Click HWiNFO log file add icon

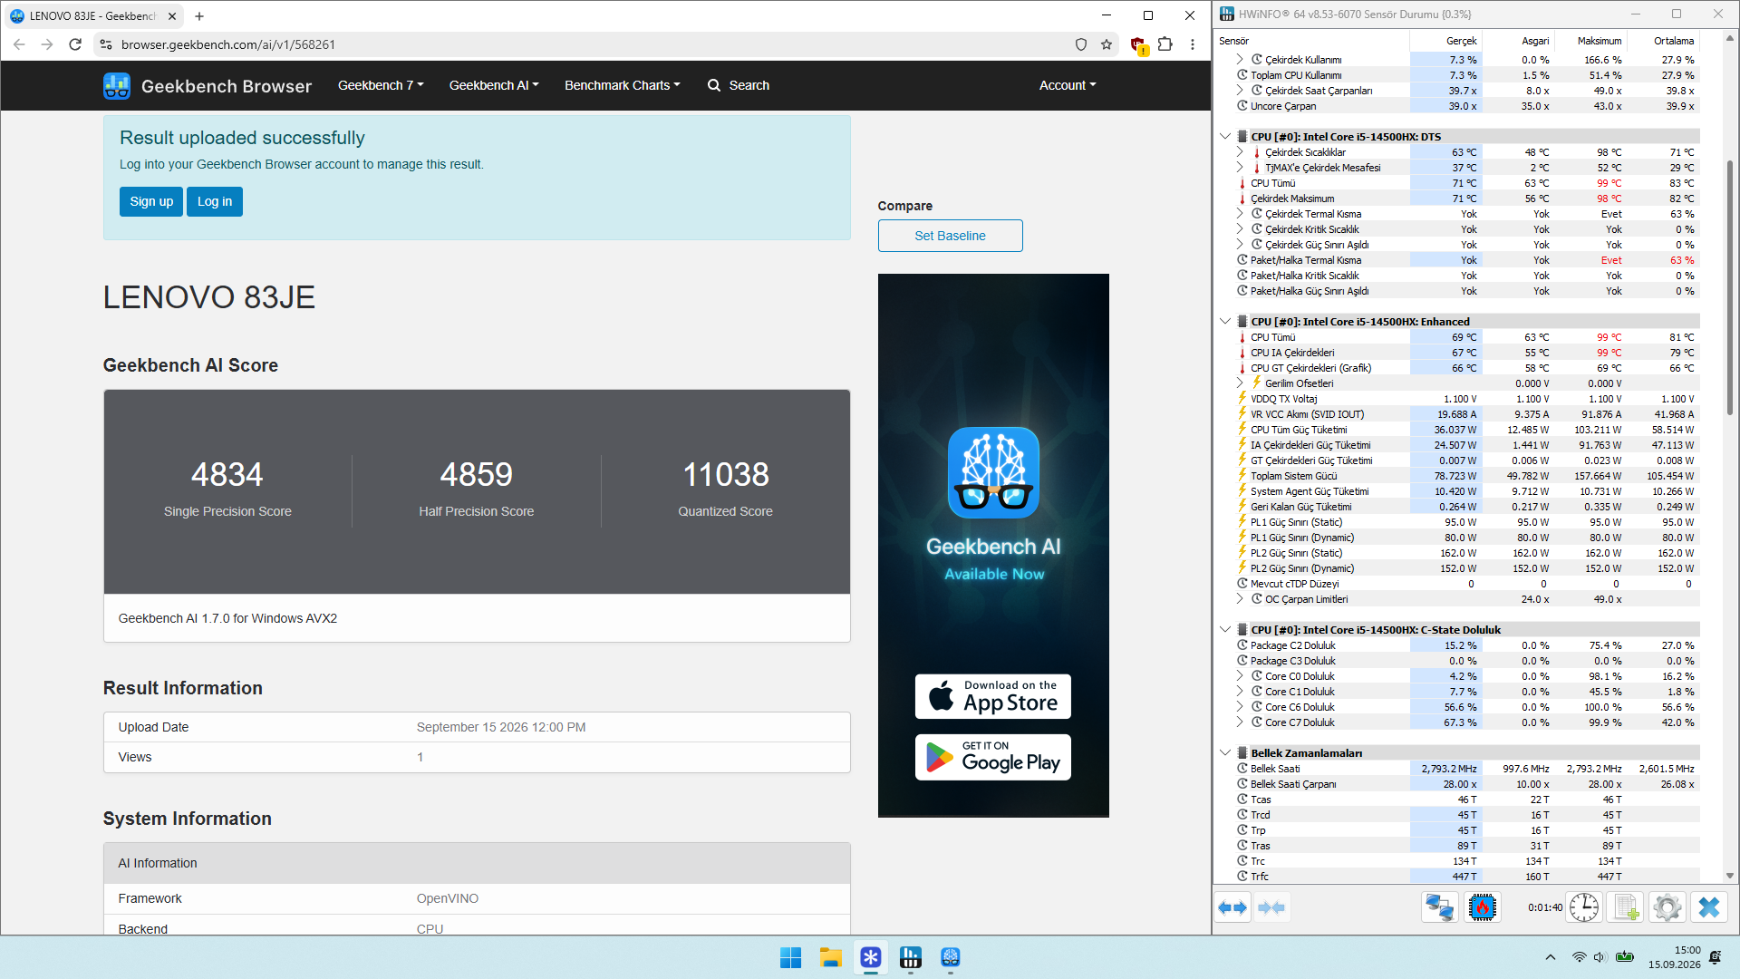pyautogui.click(x=1626, y=907)
